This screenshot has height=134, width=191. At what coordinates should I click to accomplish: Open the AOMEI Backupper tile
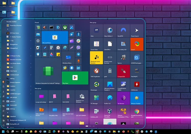[137, 58]
